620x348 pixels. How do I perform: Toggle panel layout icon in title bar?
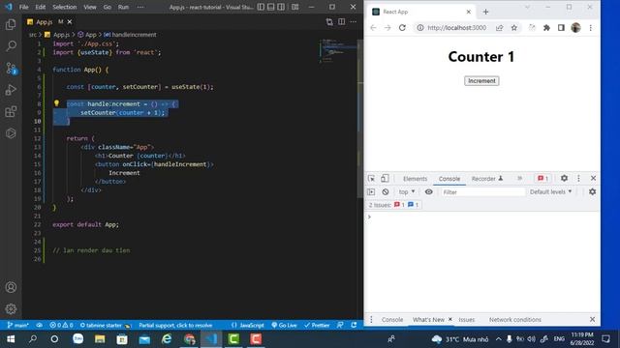pyautogui.click(x=271, y=7)
